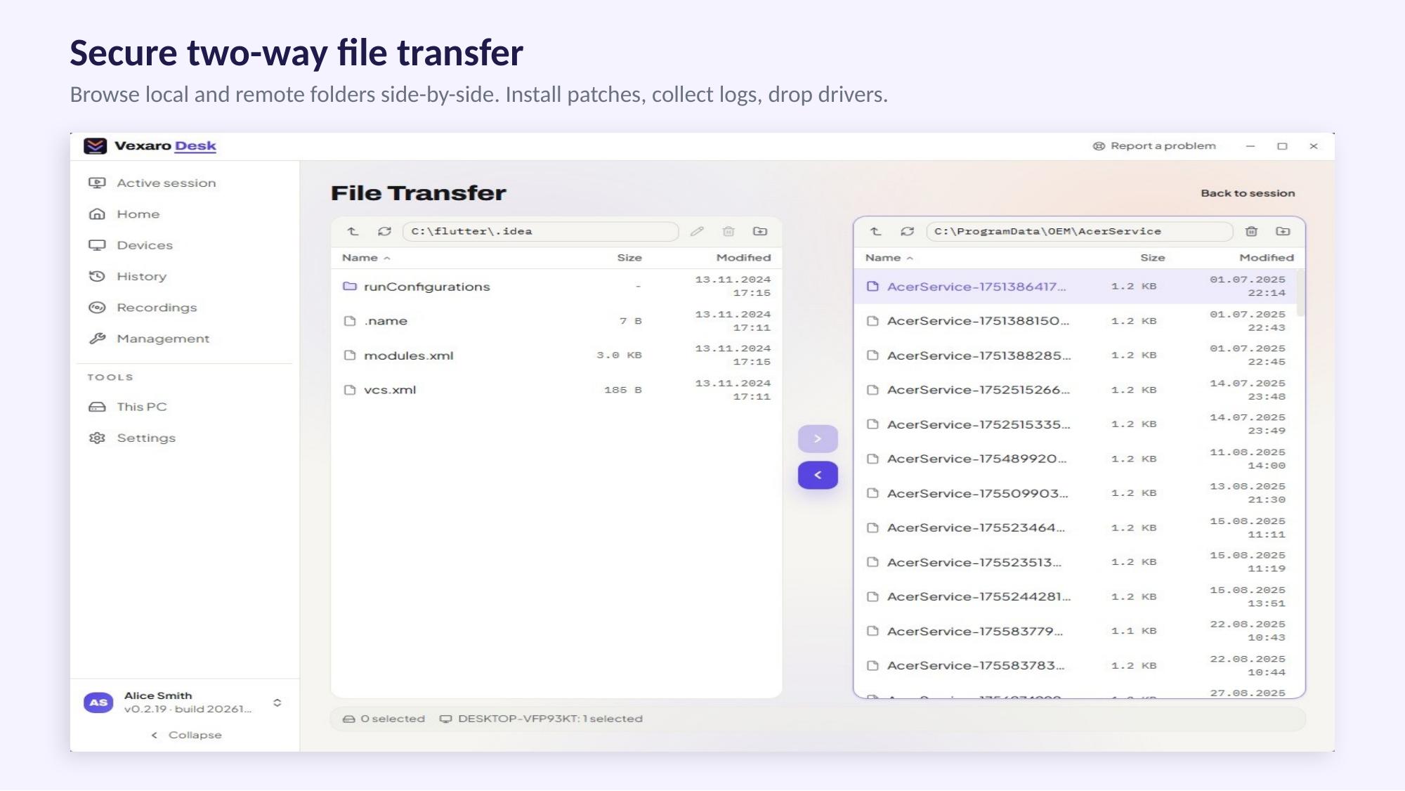Edit the local path C:\flutter\.idea field
Image resolution: width=1405 pixels, height=791 pixels.
[x=540, y=231]
